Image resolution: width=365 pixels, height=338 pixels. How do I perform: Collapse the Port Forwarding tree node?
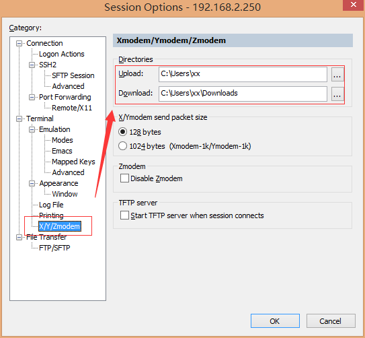[x=32, y=97]
